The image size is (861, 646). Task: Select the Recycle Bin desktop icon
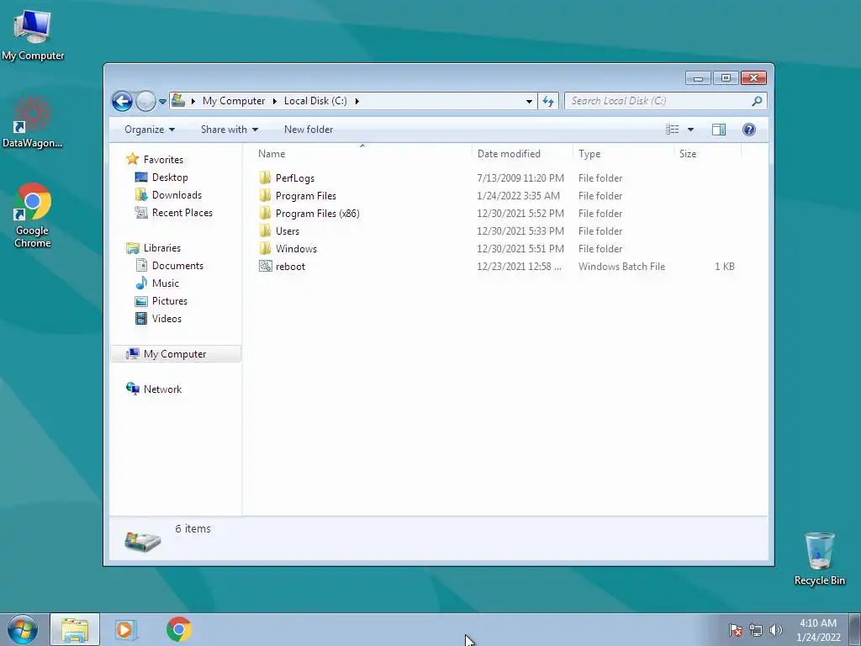819,559
